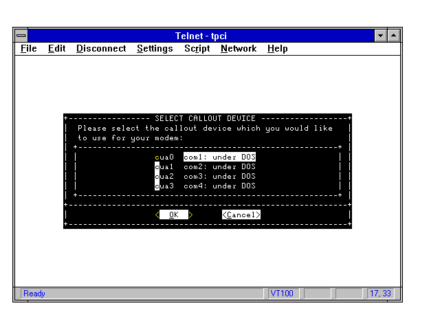Click the 17, 33 cursor position indicator
Screen dimensions: 440x330
pyautogui.click(x=380, y=294)
